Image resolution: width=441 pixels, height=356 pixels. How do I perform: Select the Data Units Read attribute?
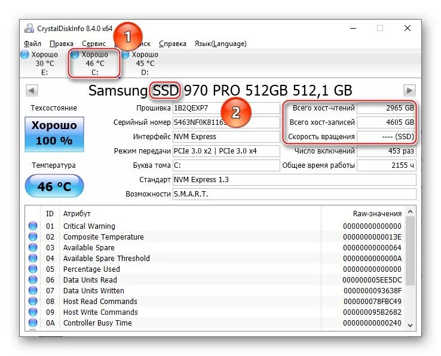(x=90, y=280)
